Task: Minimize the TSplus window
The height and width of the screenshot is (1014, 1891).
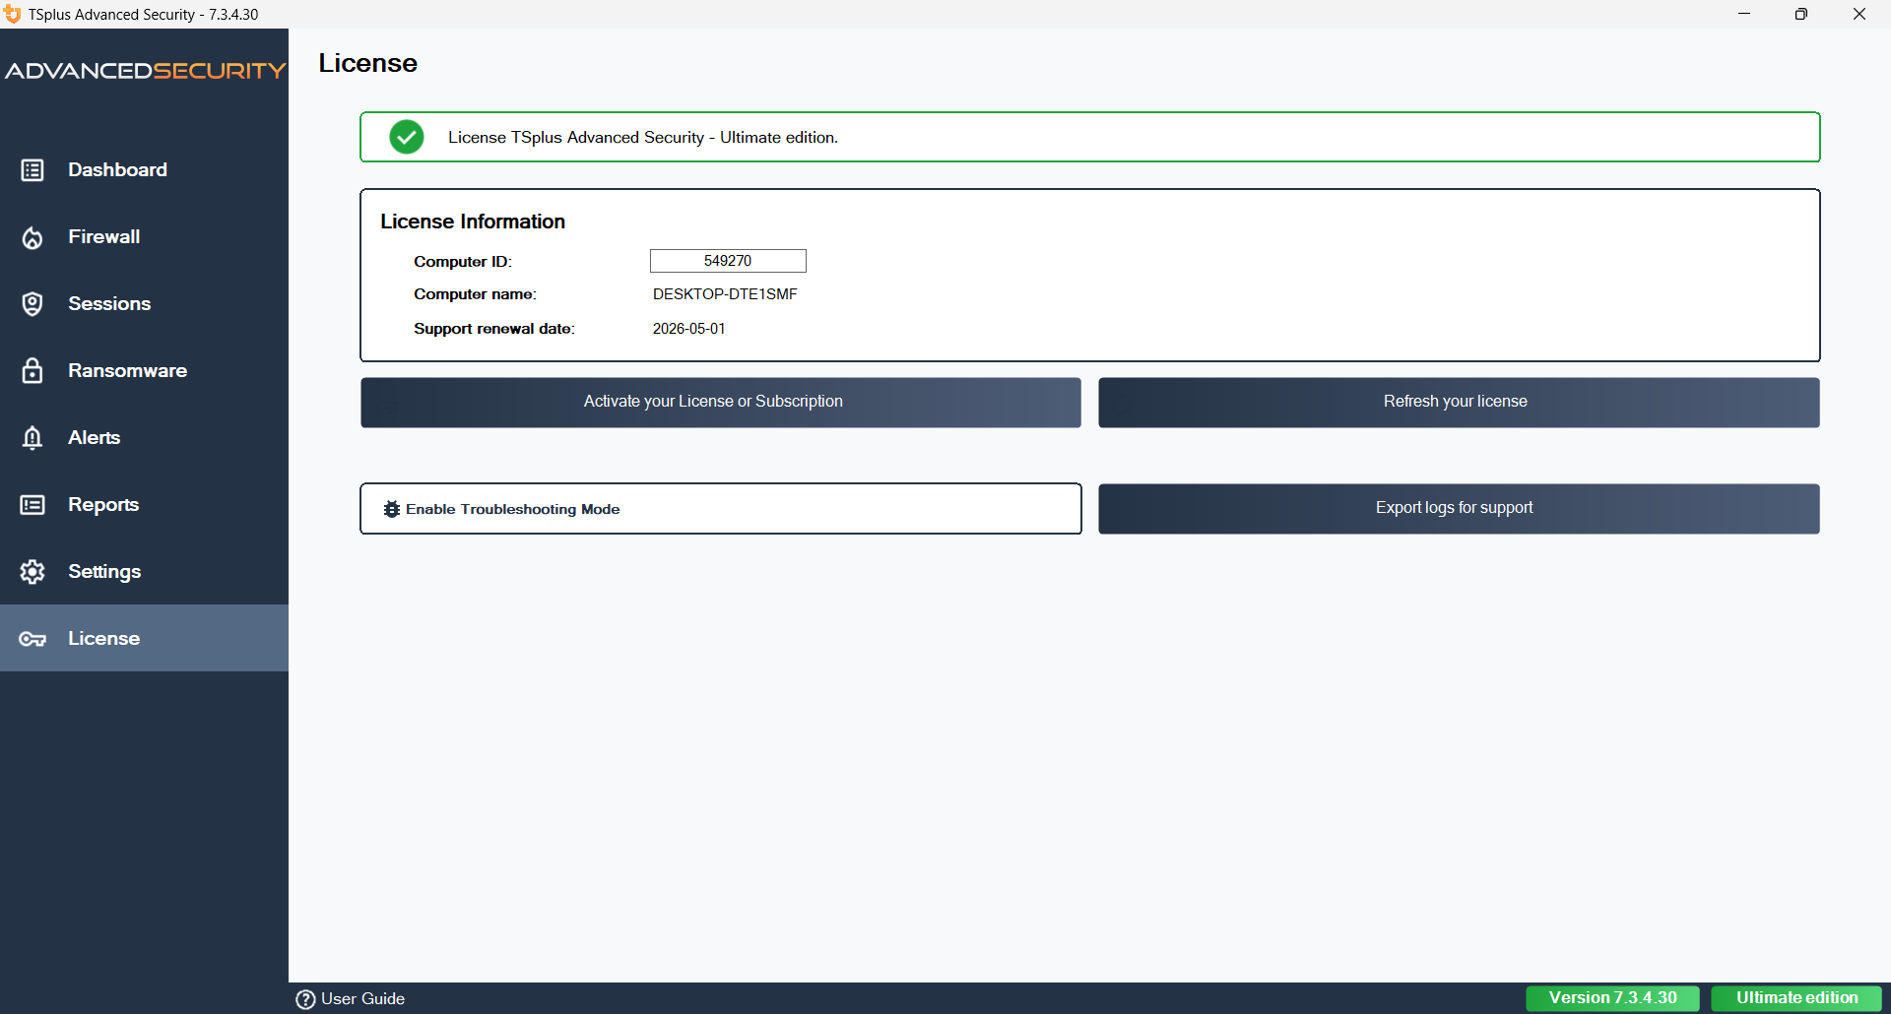Action: [x=1744, y=14]
